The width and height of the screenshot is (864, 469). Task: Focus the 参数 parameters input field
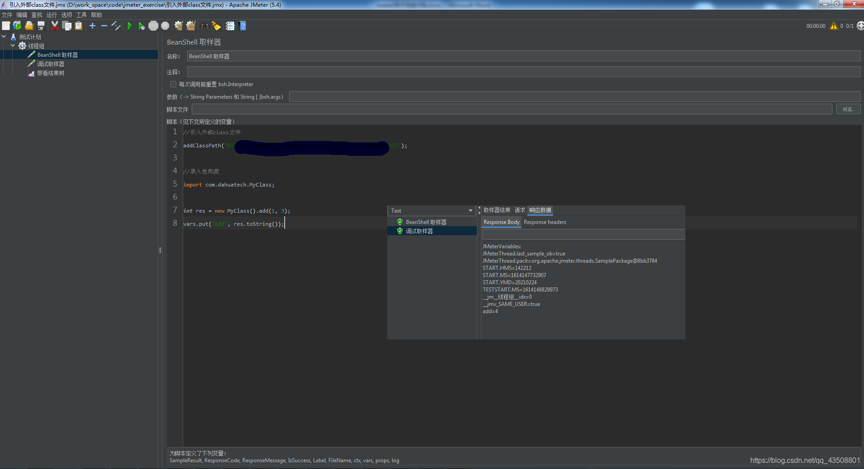(x=574, y=96)
